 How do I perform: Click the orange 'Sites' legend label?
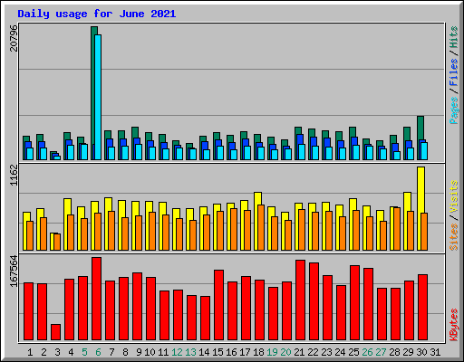453,237
